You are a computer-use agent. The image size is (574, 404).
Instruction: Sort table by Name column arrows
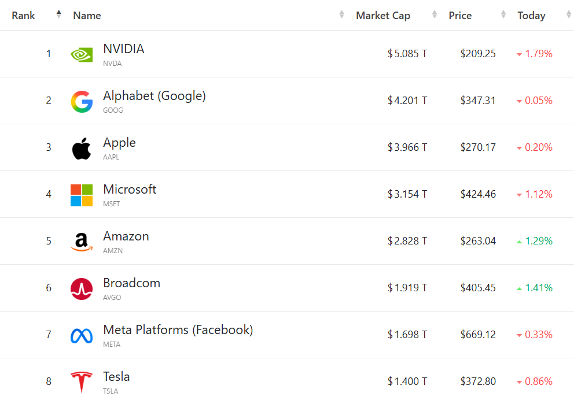click(342, 15)
